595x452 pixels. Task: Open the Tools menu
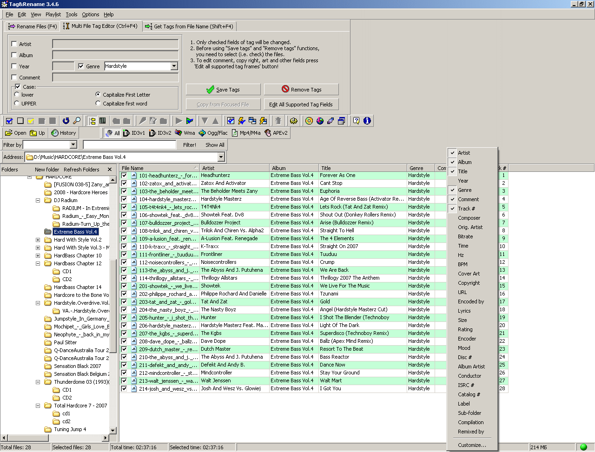coord(72,14)
